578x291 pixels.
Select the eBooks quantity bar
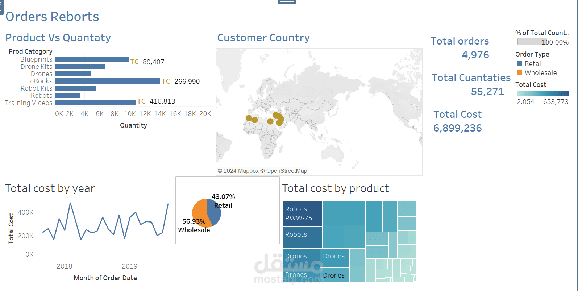point(107,81)
